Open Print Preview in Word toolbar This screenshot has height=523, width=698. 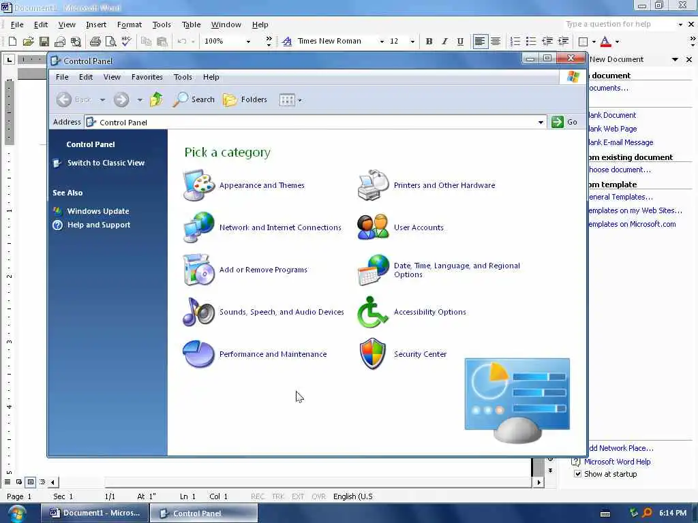[x=110, y=42]
